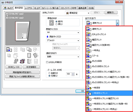This screenshot has width=133, height=112.
Task: Choose ボックス保存＆プリント(確認プリント/先頭一枚) entry
Action: coord(109,77)
